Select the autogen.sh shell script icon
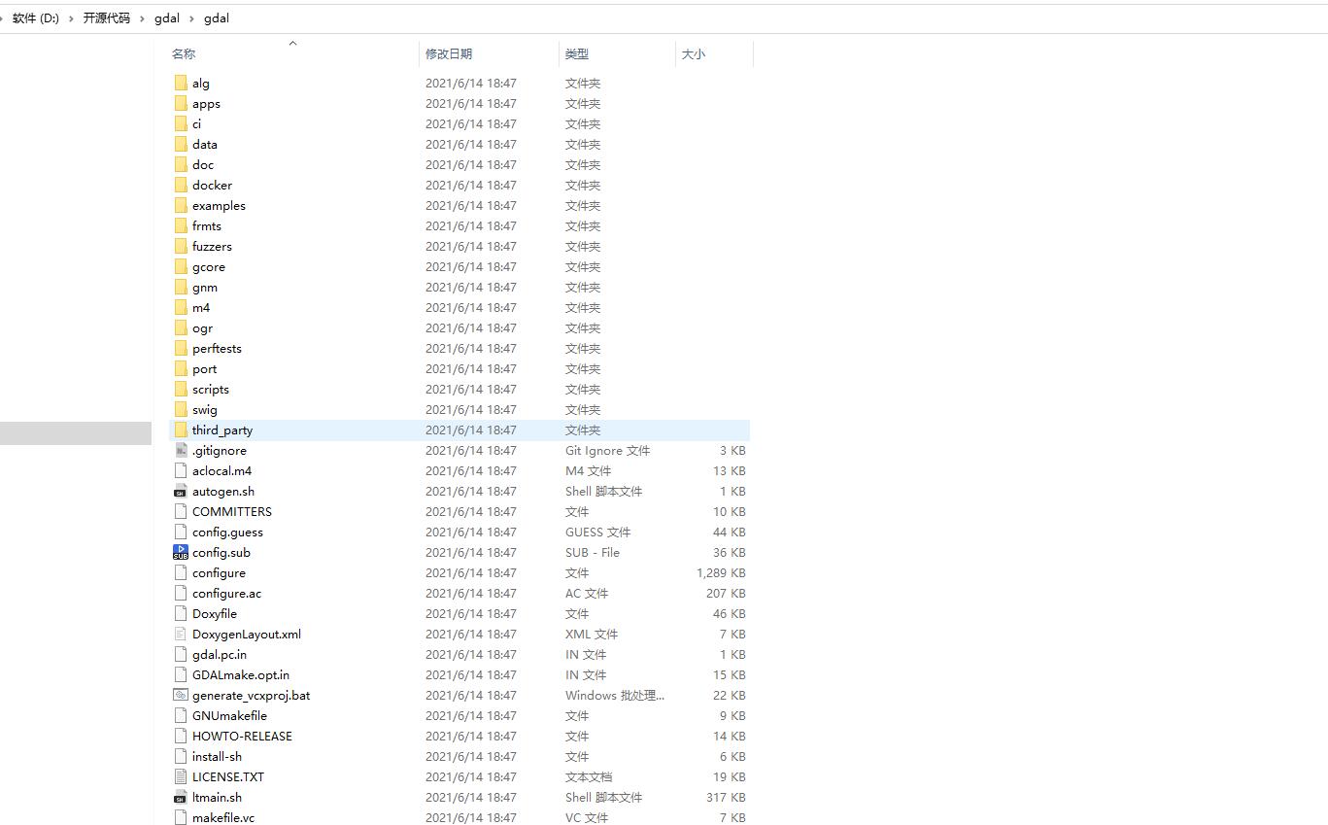This screenshot has height=825, width=1328. (x=181, y=491)
